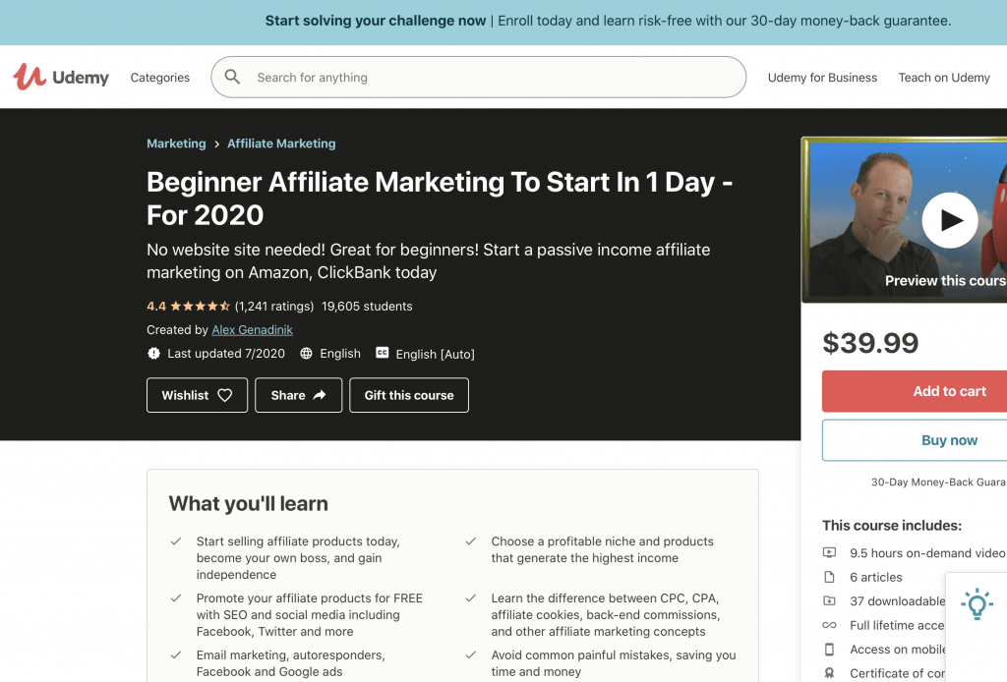
Task: Open instructor Alex Genadinik's profile
Action: [252, 329]
